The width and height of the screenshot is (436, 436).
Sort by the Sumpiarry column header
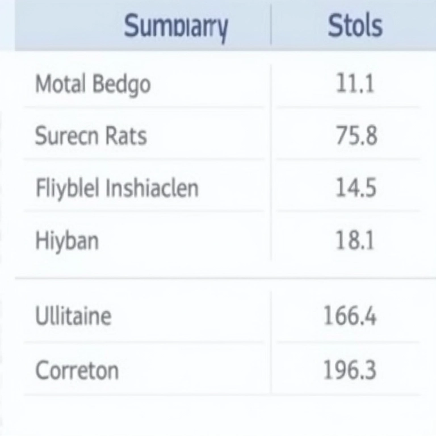(x=176, y=26)
